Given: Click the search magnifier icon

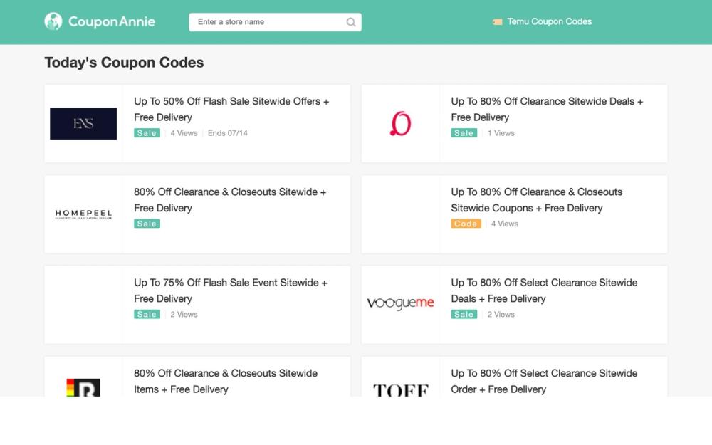Looking at the screenshot, I should pos(350,22).
